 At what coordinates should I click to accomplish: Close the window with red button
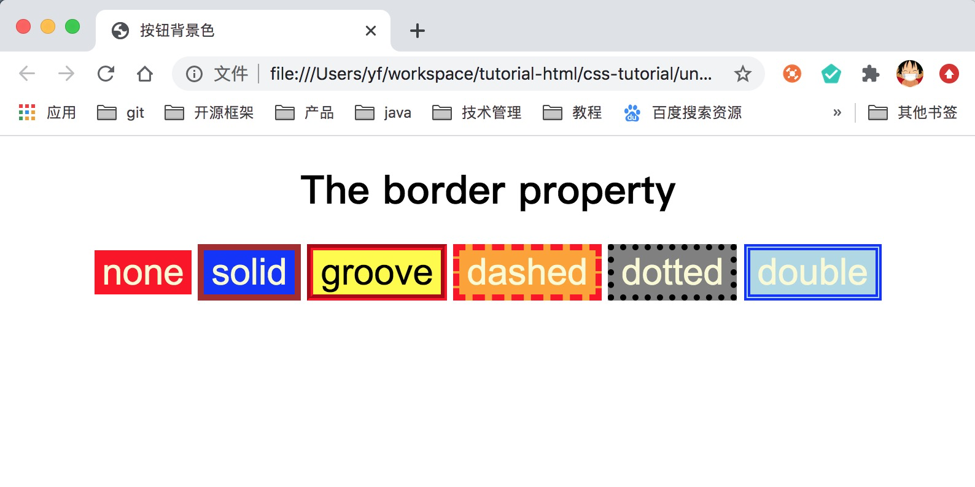(x=23, y=26)
